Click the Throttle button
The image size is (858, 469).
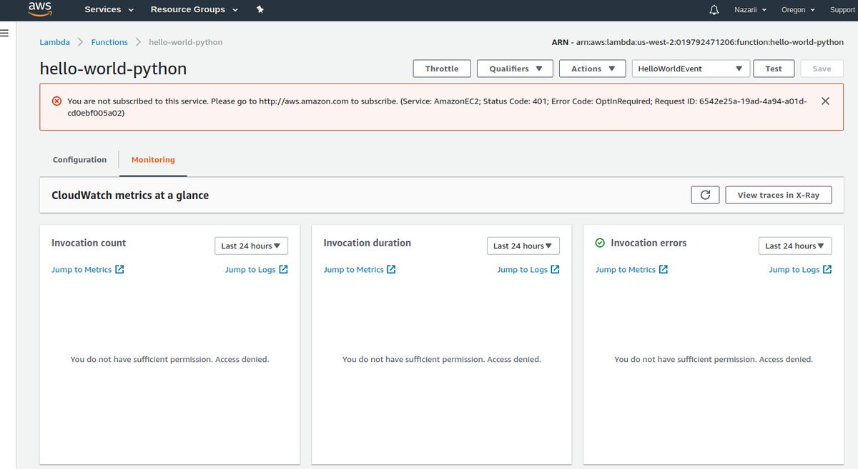point(442,69)
